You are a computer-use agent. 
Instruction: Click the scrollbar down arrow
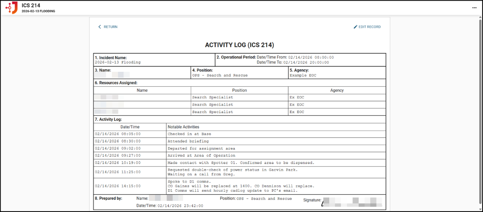[480, 208]
